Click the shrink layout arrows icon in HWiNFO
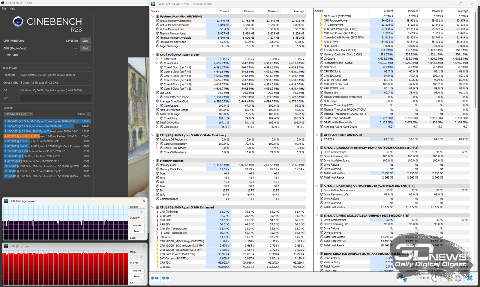 pos(166,278)
